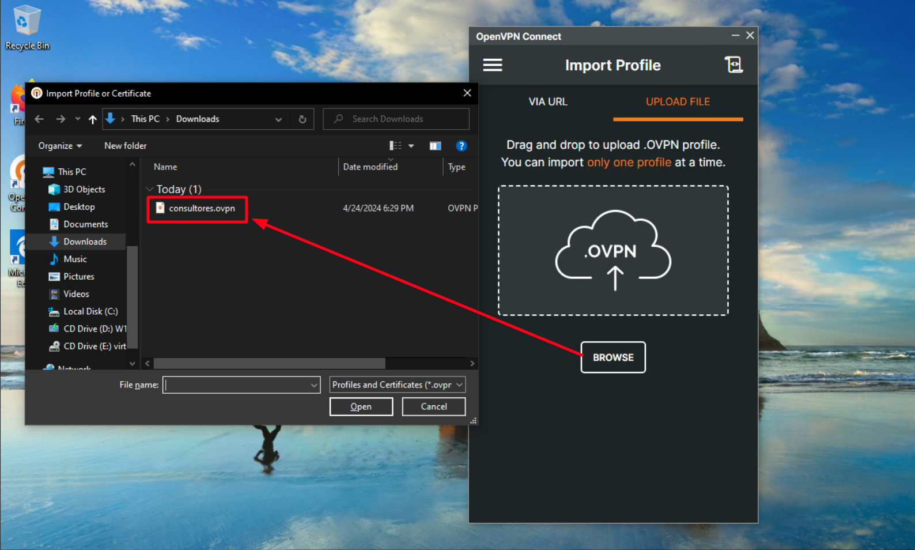Open the view options dropdown arrow
The height and width of the screenshot is (550, 915).
[x=411, y=146]
